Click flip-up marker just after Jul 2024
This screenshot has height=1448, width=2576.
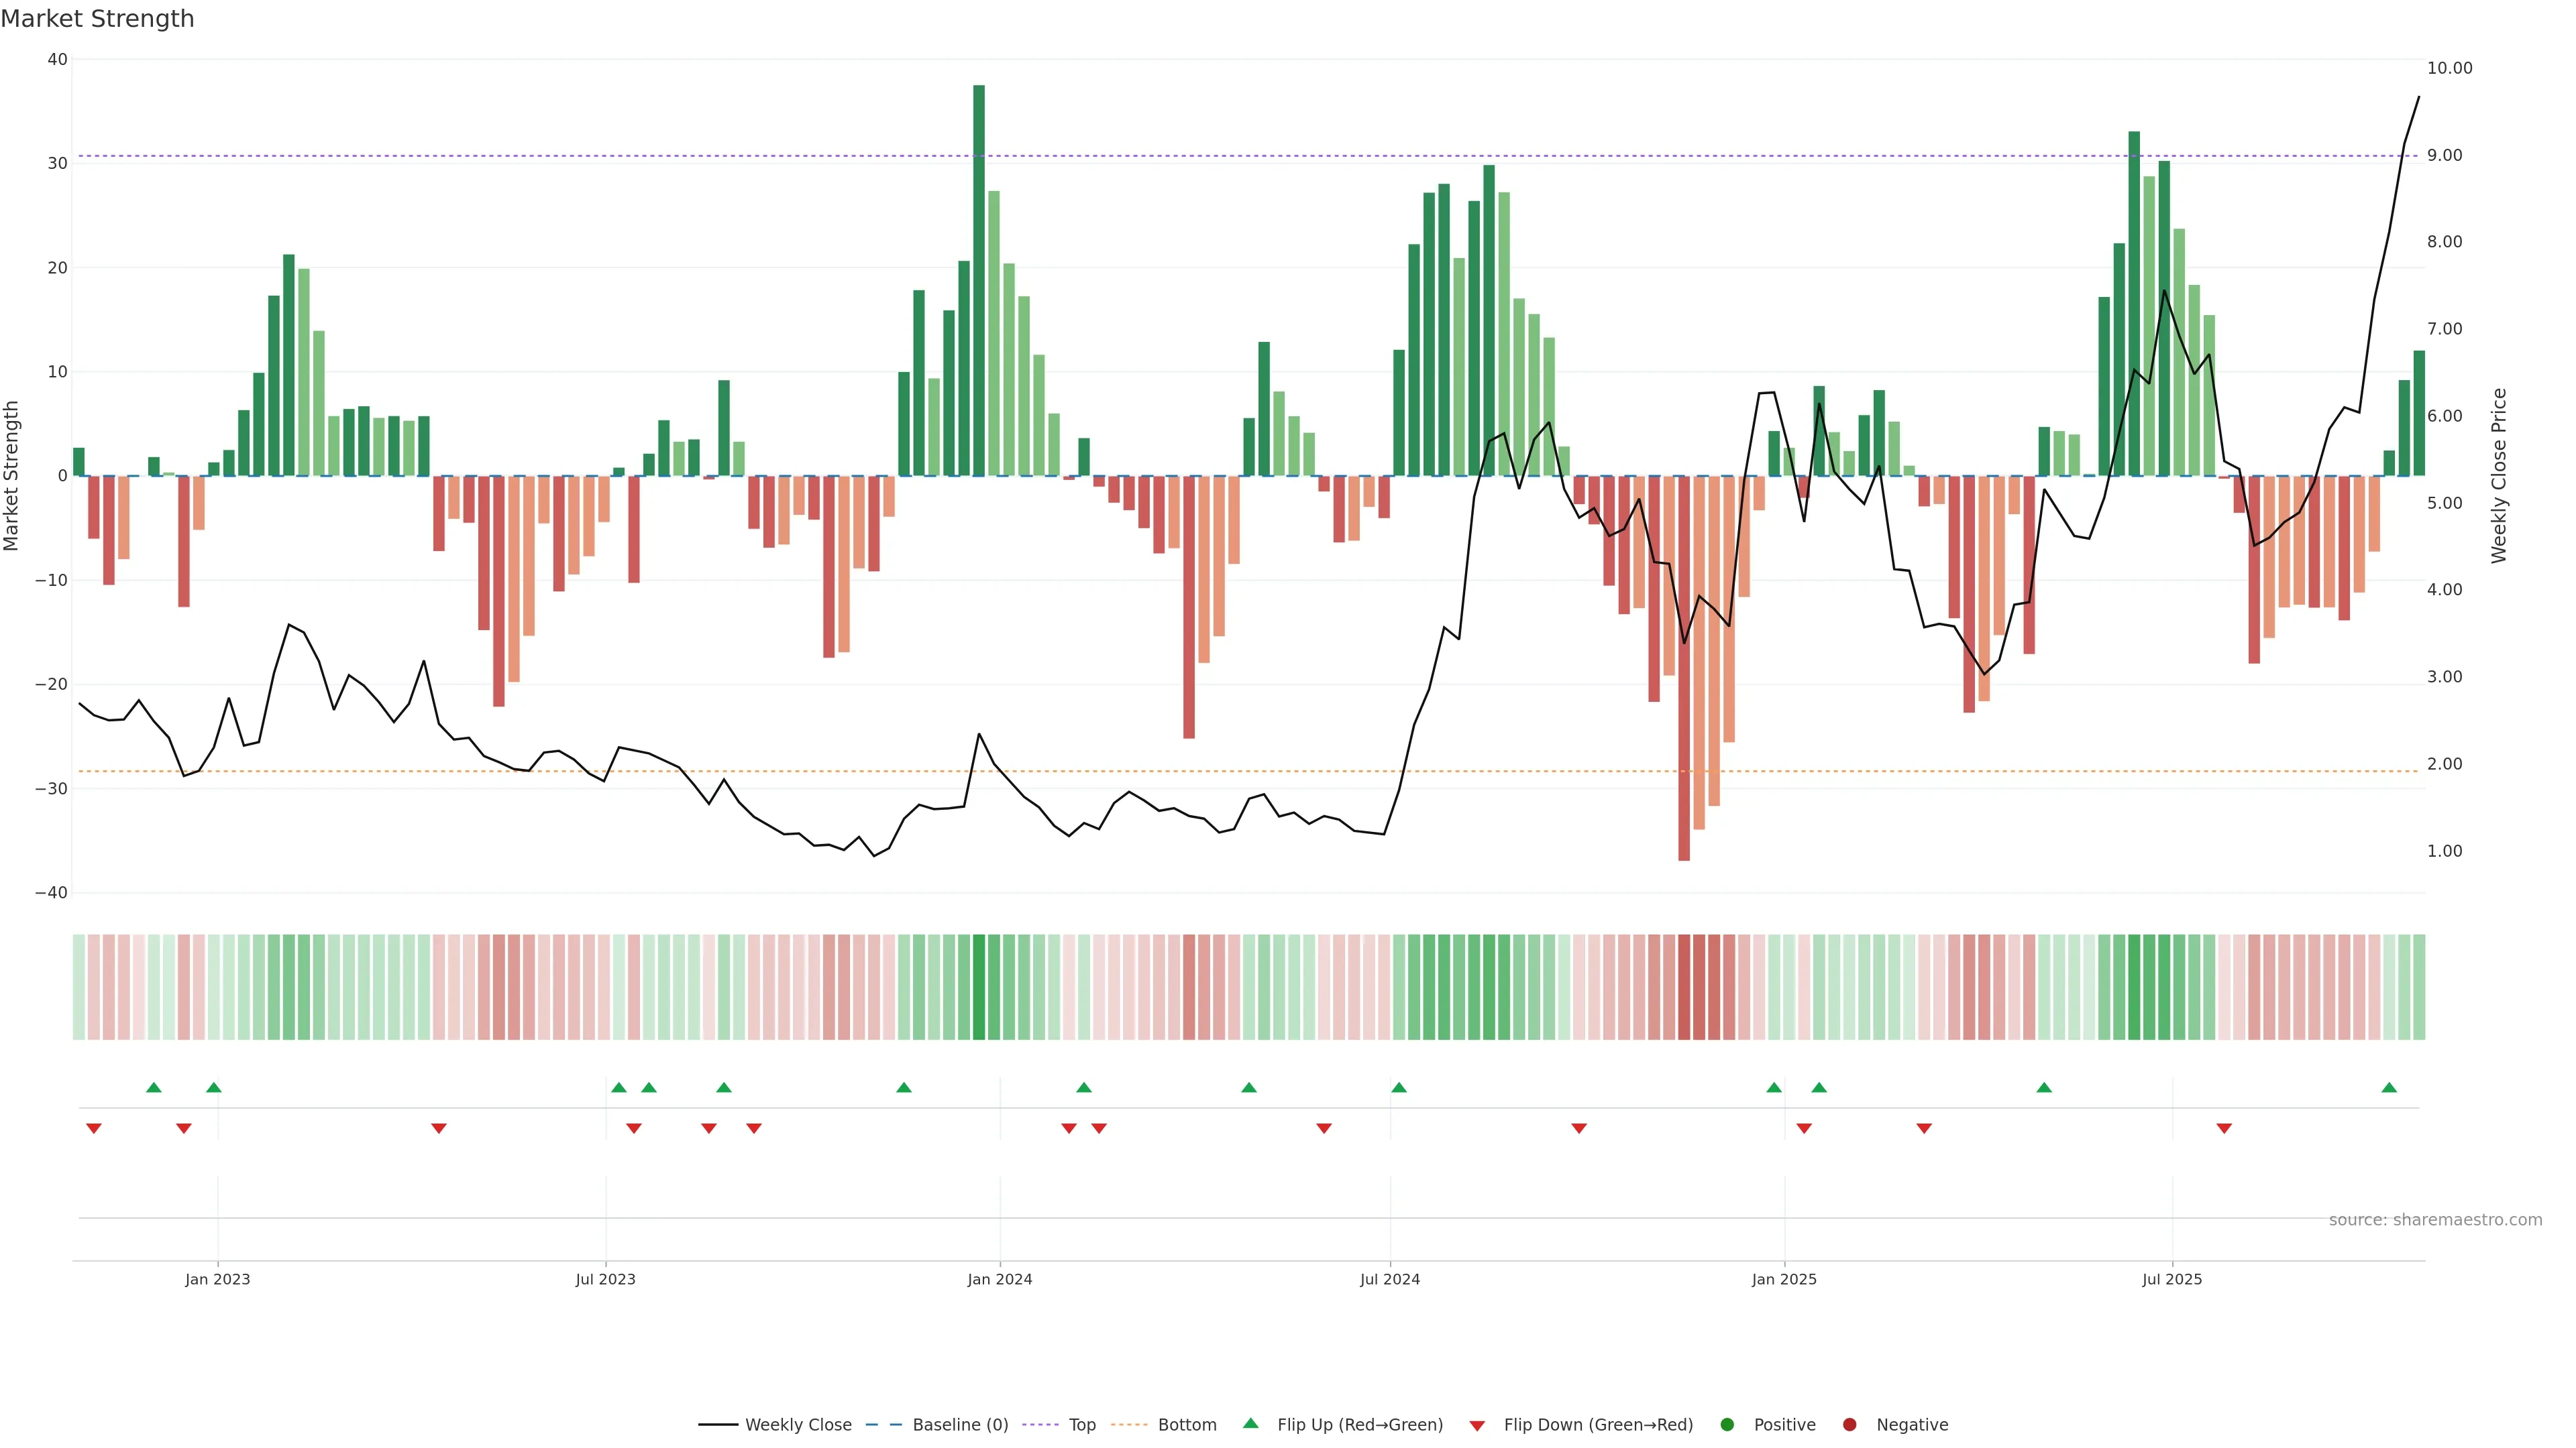pos(1399,1087)
